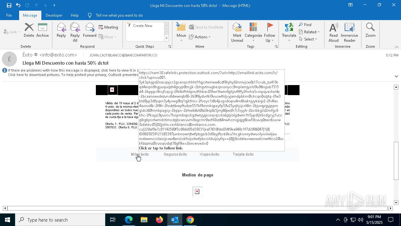Viewport: 401px width, 226px height.
Task: Switch to Outlook in the taskbar
Action: (x=175, y=220)
